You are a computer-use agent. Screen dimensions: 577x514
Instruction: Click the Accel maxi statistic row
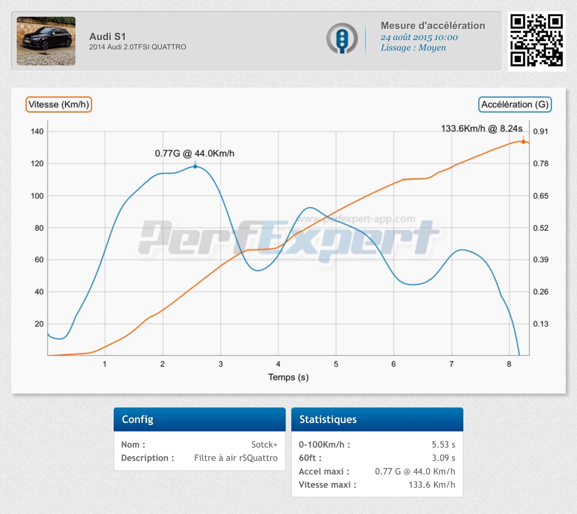click(x=377, y=471)
